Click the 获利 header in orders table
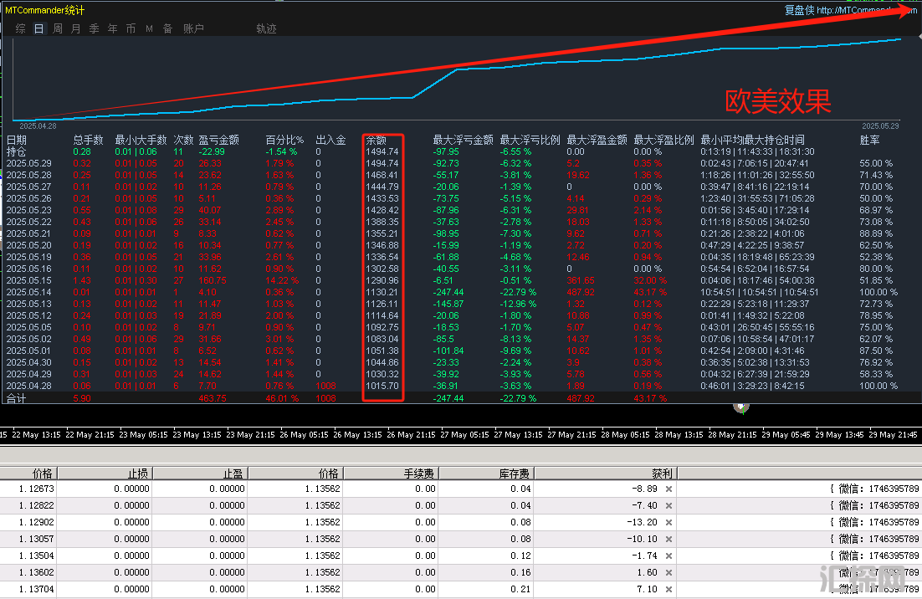 (x=605, y=474)
